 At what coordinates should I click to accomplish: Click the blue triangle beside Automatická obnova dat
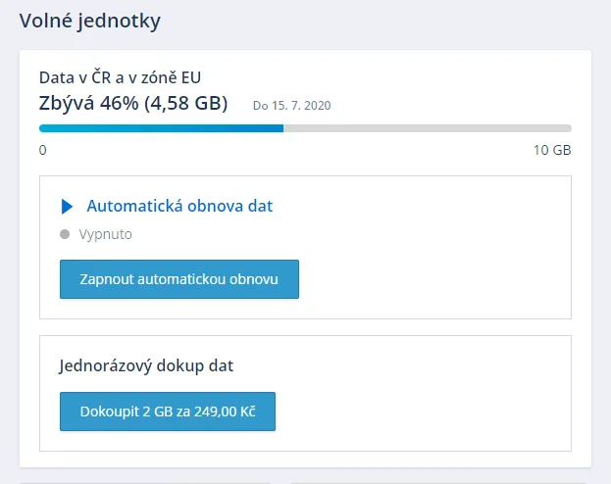67,207
